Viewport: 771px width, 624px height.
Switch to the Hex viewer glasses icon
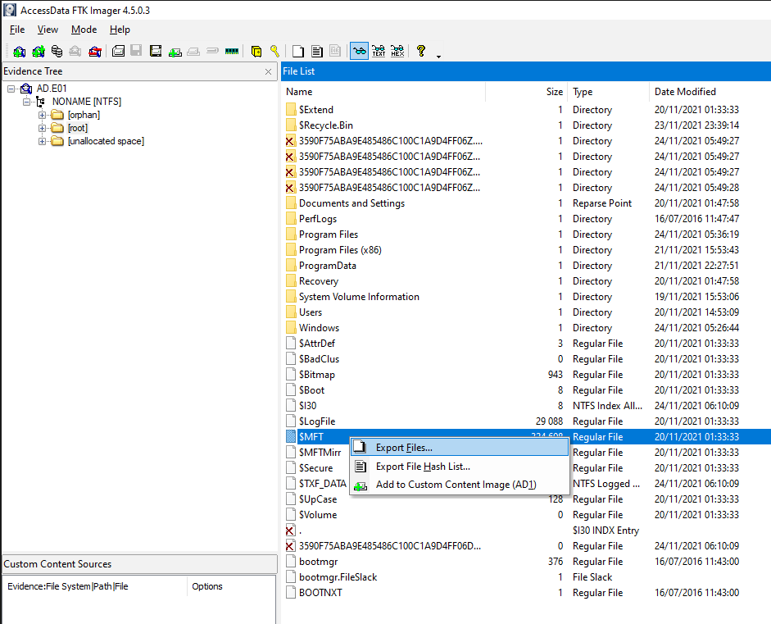397,51
